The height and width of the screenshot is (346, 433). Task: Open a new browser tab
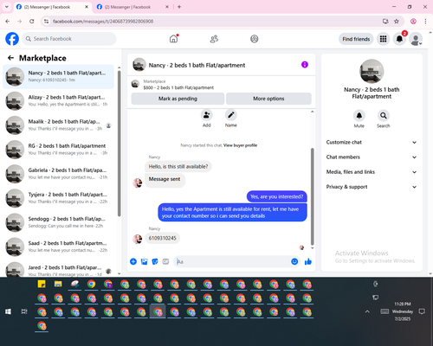tap(179, 7)
